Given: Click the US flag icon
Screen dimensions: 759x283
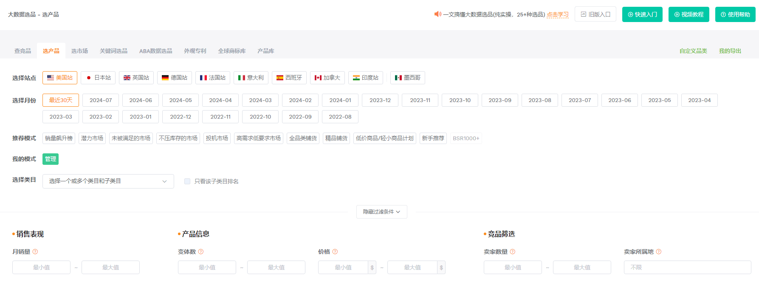Looking at the screenshot, I should [51, 78].
